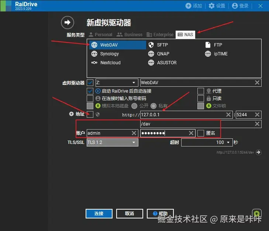Toggle the address HTTPS checkbox
Image resolution: width=269 pixels, height=231 pixels.
pyautogui.click(x=90, y=114)
